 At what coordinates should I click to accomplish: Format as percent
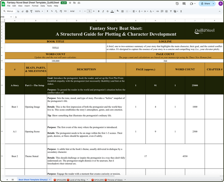point(52,11)
